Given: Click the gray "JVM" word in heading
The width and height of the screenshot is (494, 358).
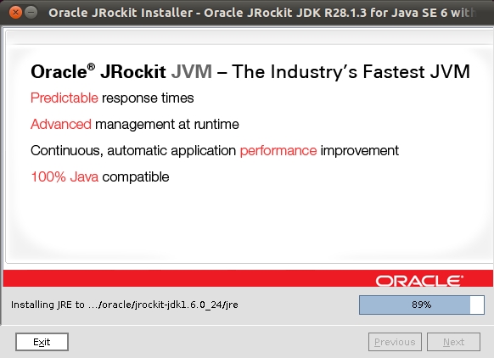Looking at the screenshot, I should pyautogui.click(x=192, y=72).
